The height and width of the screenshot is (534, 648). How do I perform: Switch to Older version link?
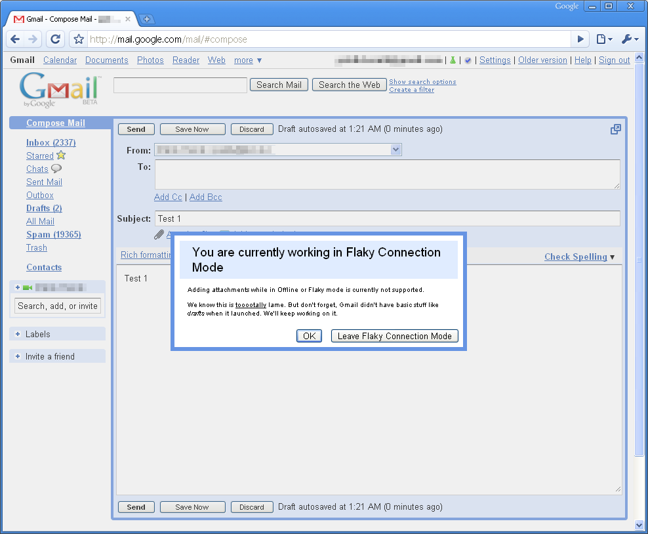tap(542, 60)
